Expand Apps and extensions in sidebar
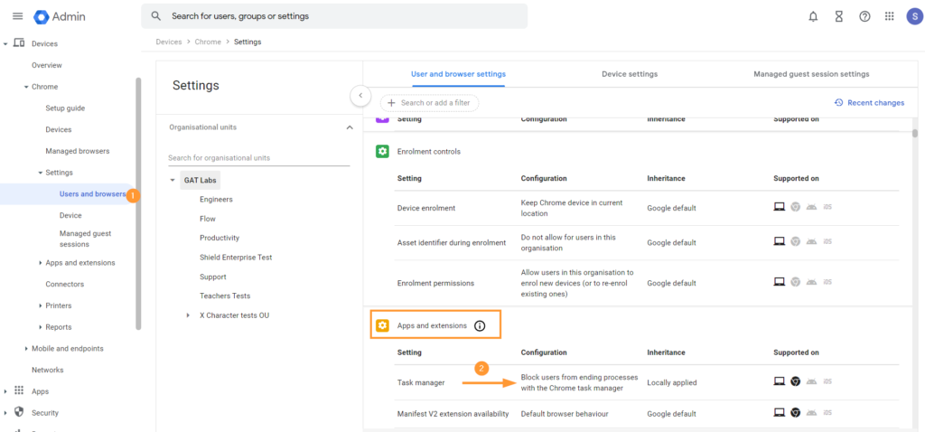 [x=40, y=263]
